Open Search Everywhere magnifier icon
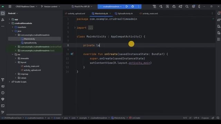This screenshot has height=124, width=221. tap(187, 7)
